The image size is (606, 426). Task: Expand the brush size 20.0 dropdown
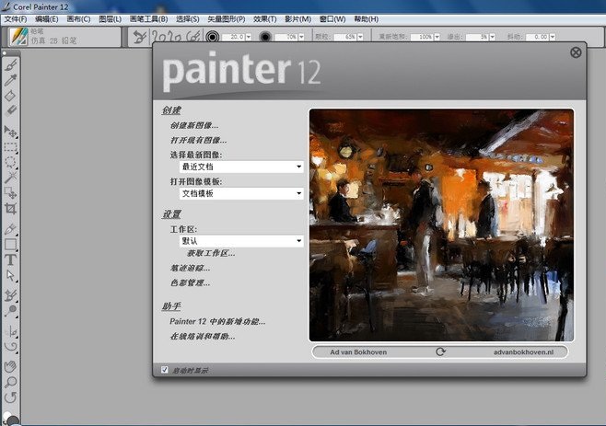tap(249, 37)
